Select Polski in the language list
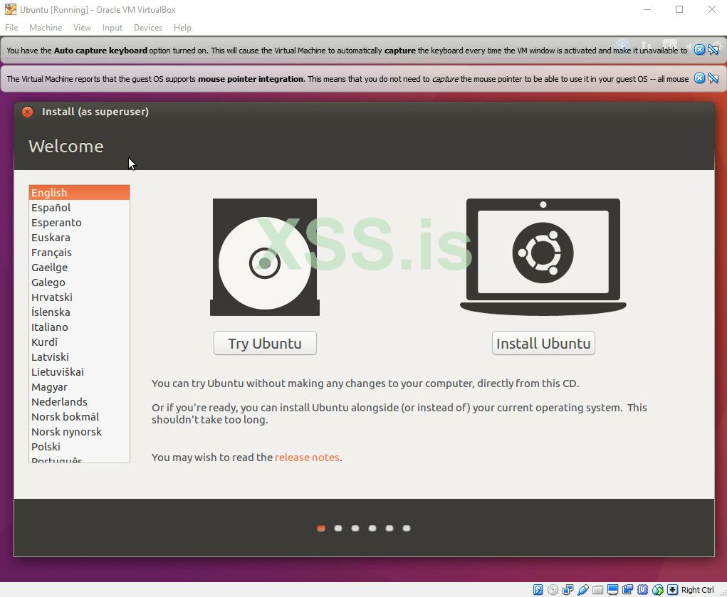The image size is (727, 597). coord(79,446)
